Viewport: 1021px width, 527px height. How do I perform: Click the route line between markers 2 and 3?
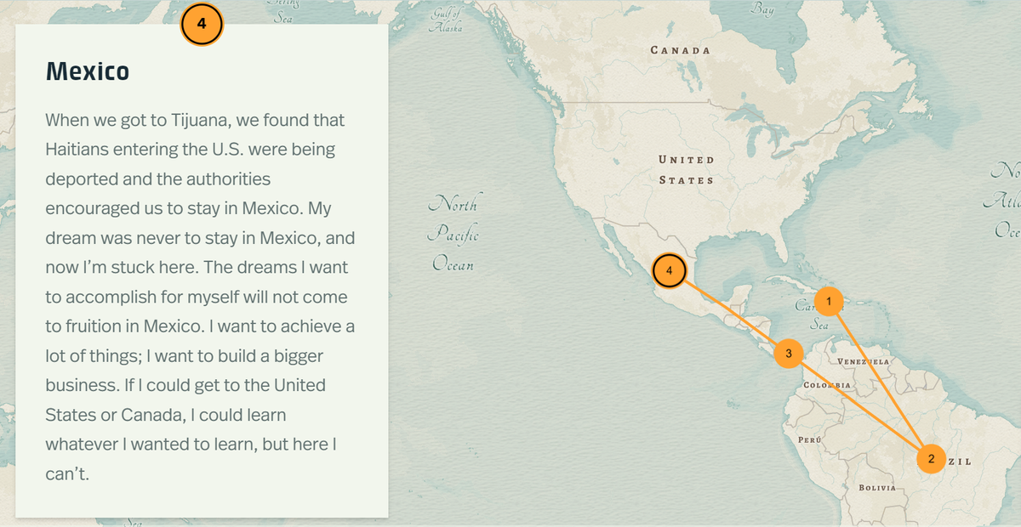(859, 405)
